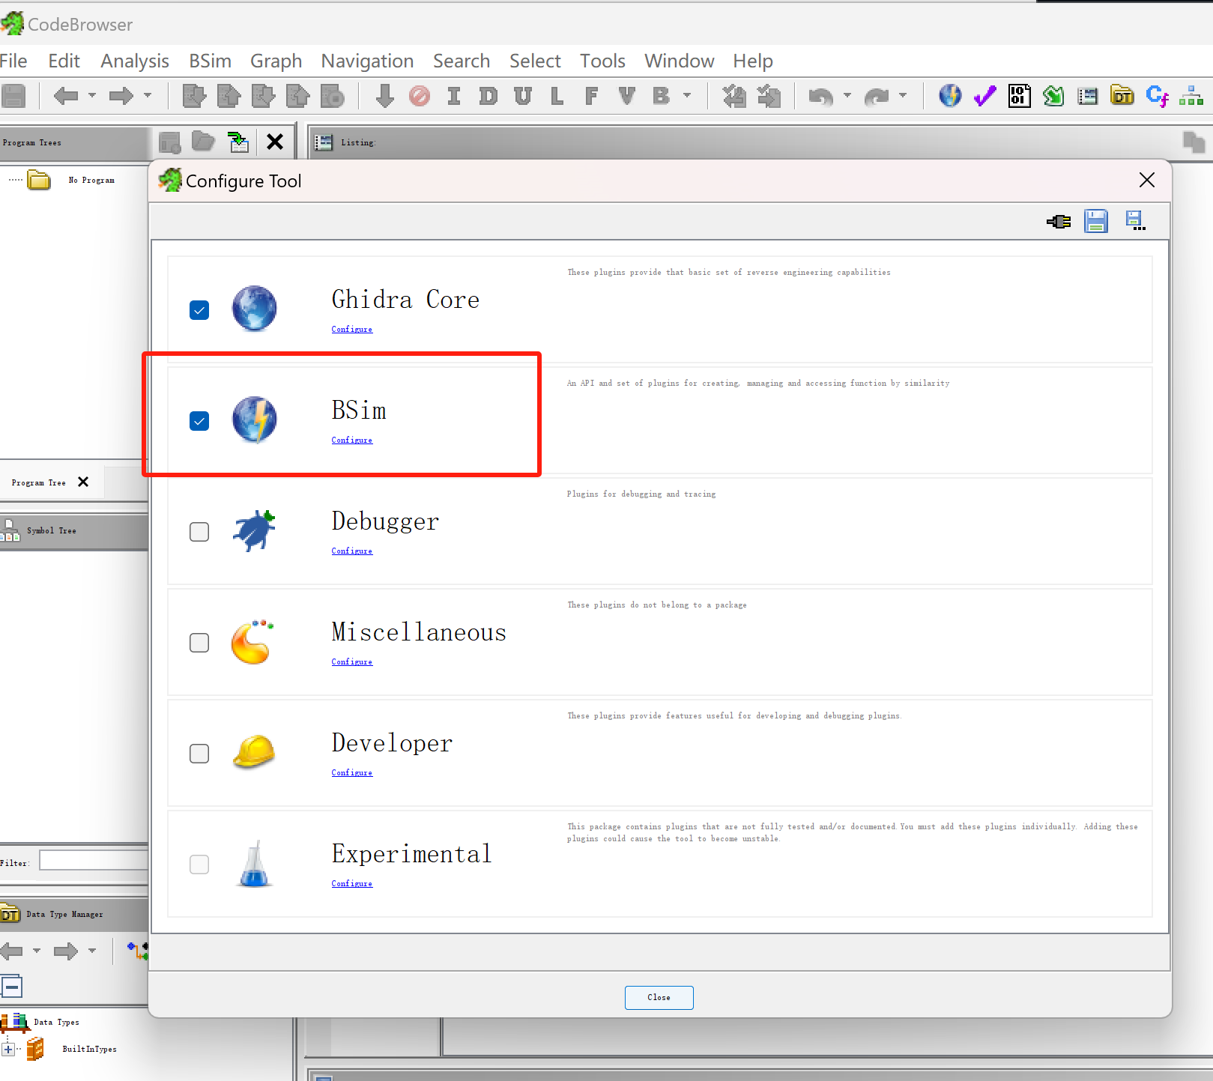Enable the Debugger package checkbox

coord(199,532)
